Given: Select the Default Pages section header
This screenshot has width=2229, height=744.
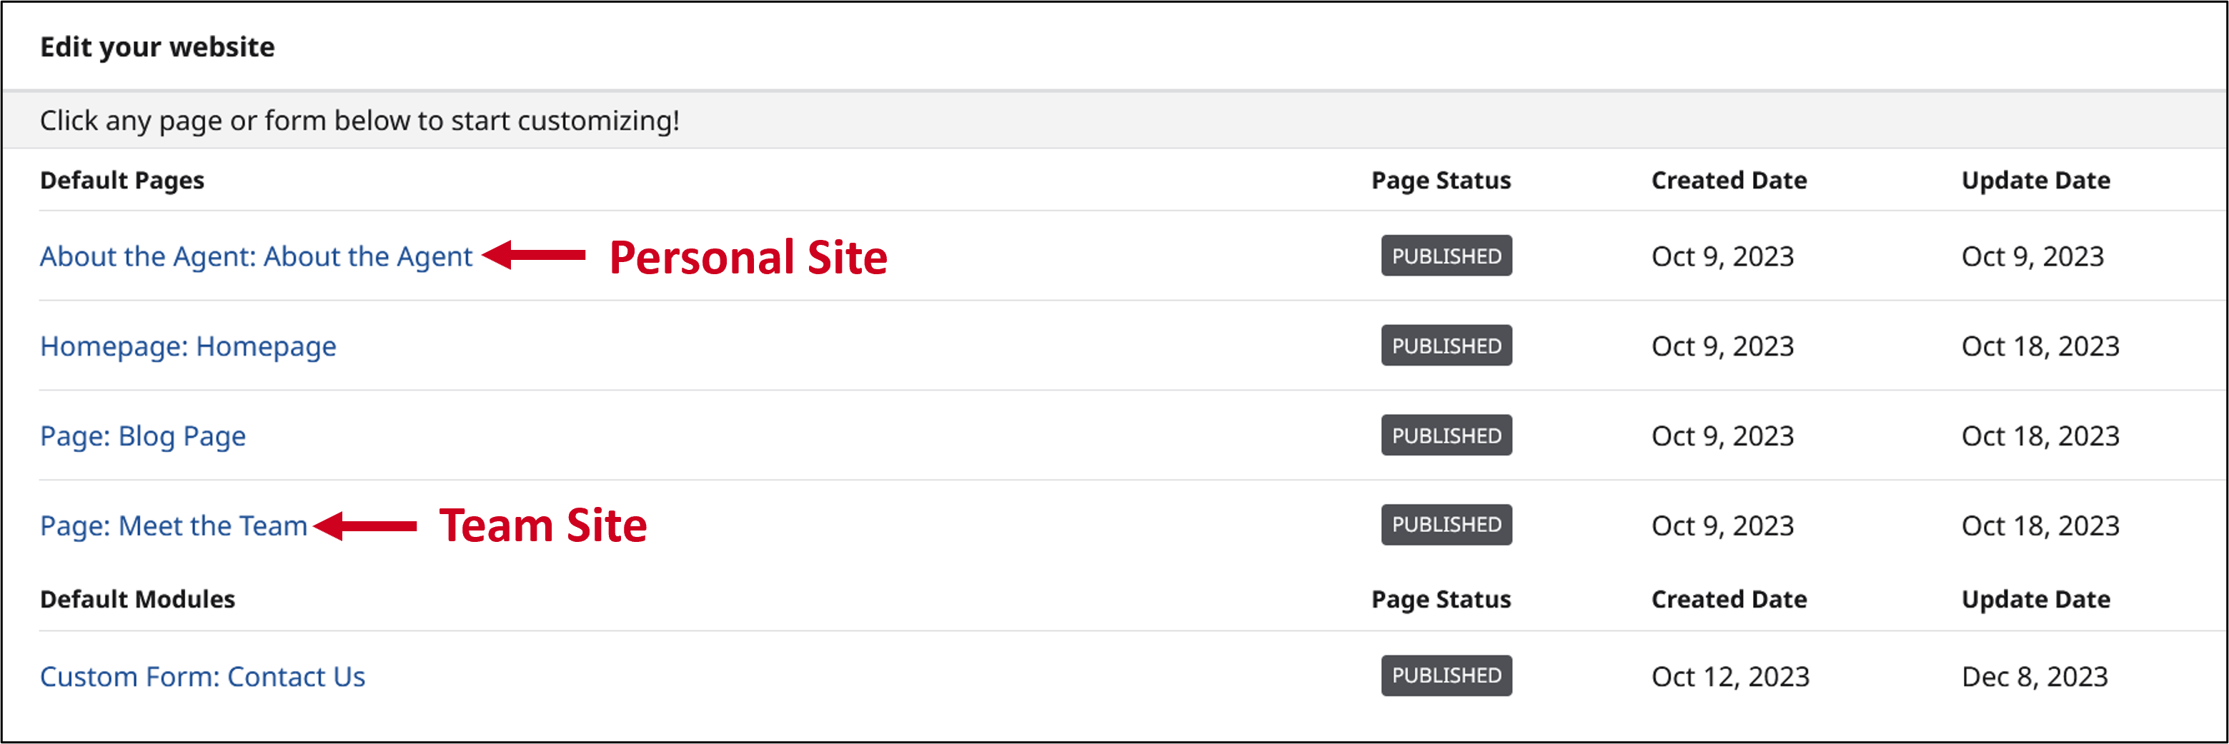Looking at the screenshot, I should point(122,181).
